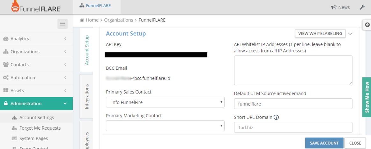
Task: Click the Save Account button
Action: 324,143
